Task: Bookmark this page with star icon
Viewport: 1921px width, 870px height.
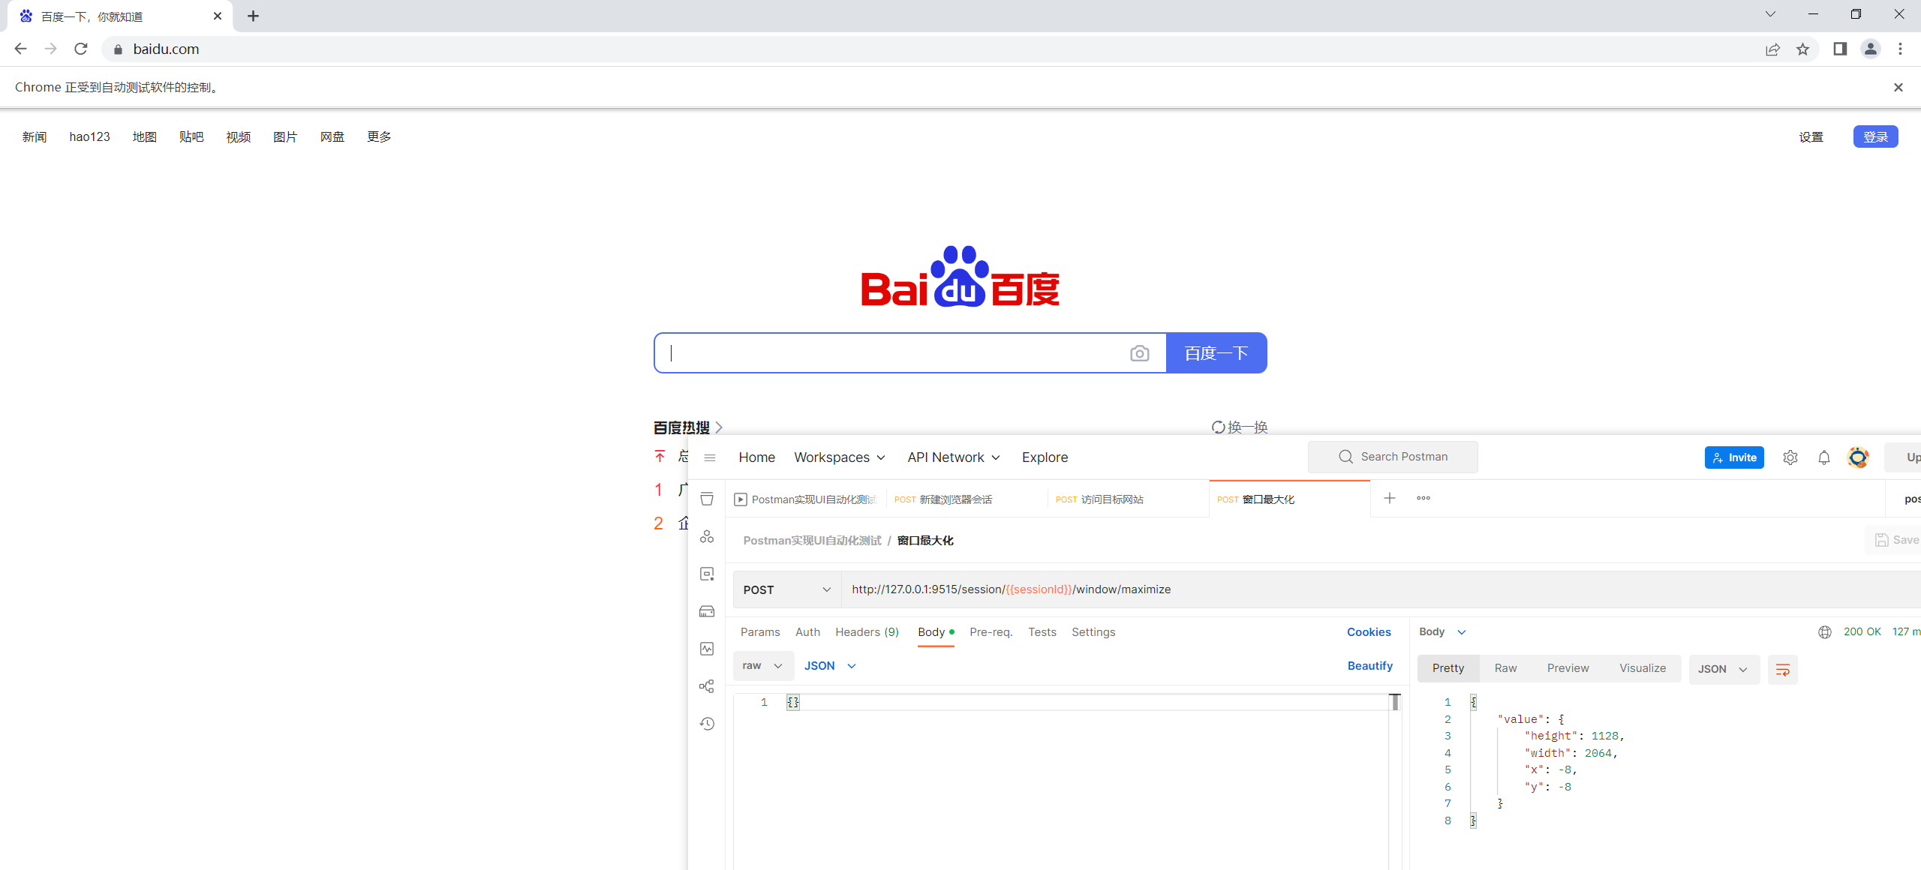Action: (1802, 49)
